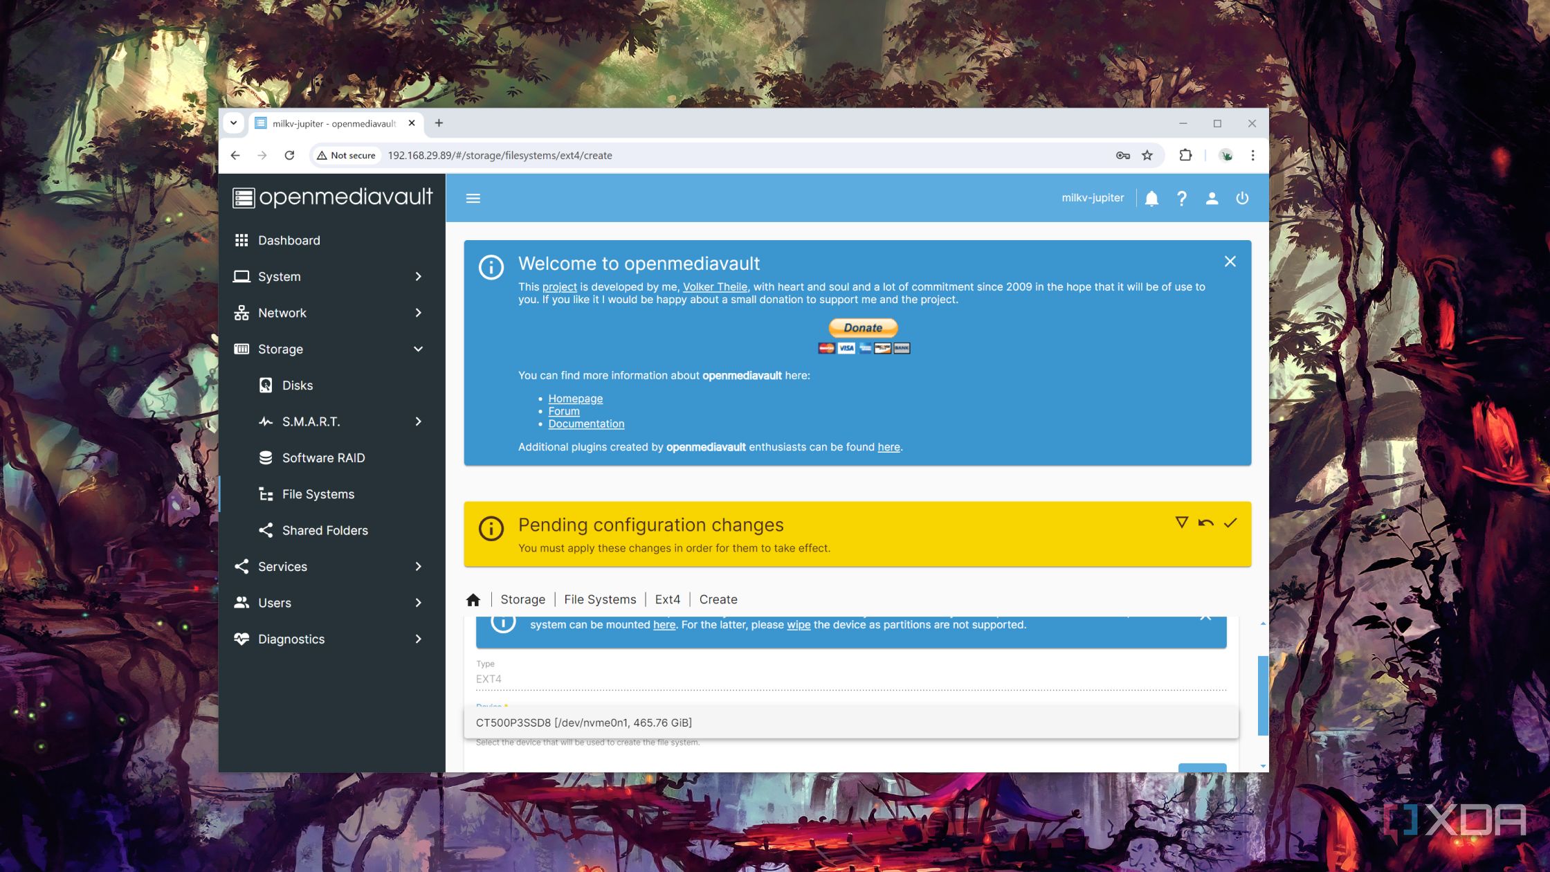The width and height of the screenshot is (1550, 872).
Task: Open a new browser tab
Action: 439,123
